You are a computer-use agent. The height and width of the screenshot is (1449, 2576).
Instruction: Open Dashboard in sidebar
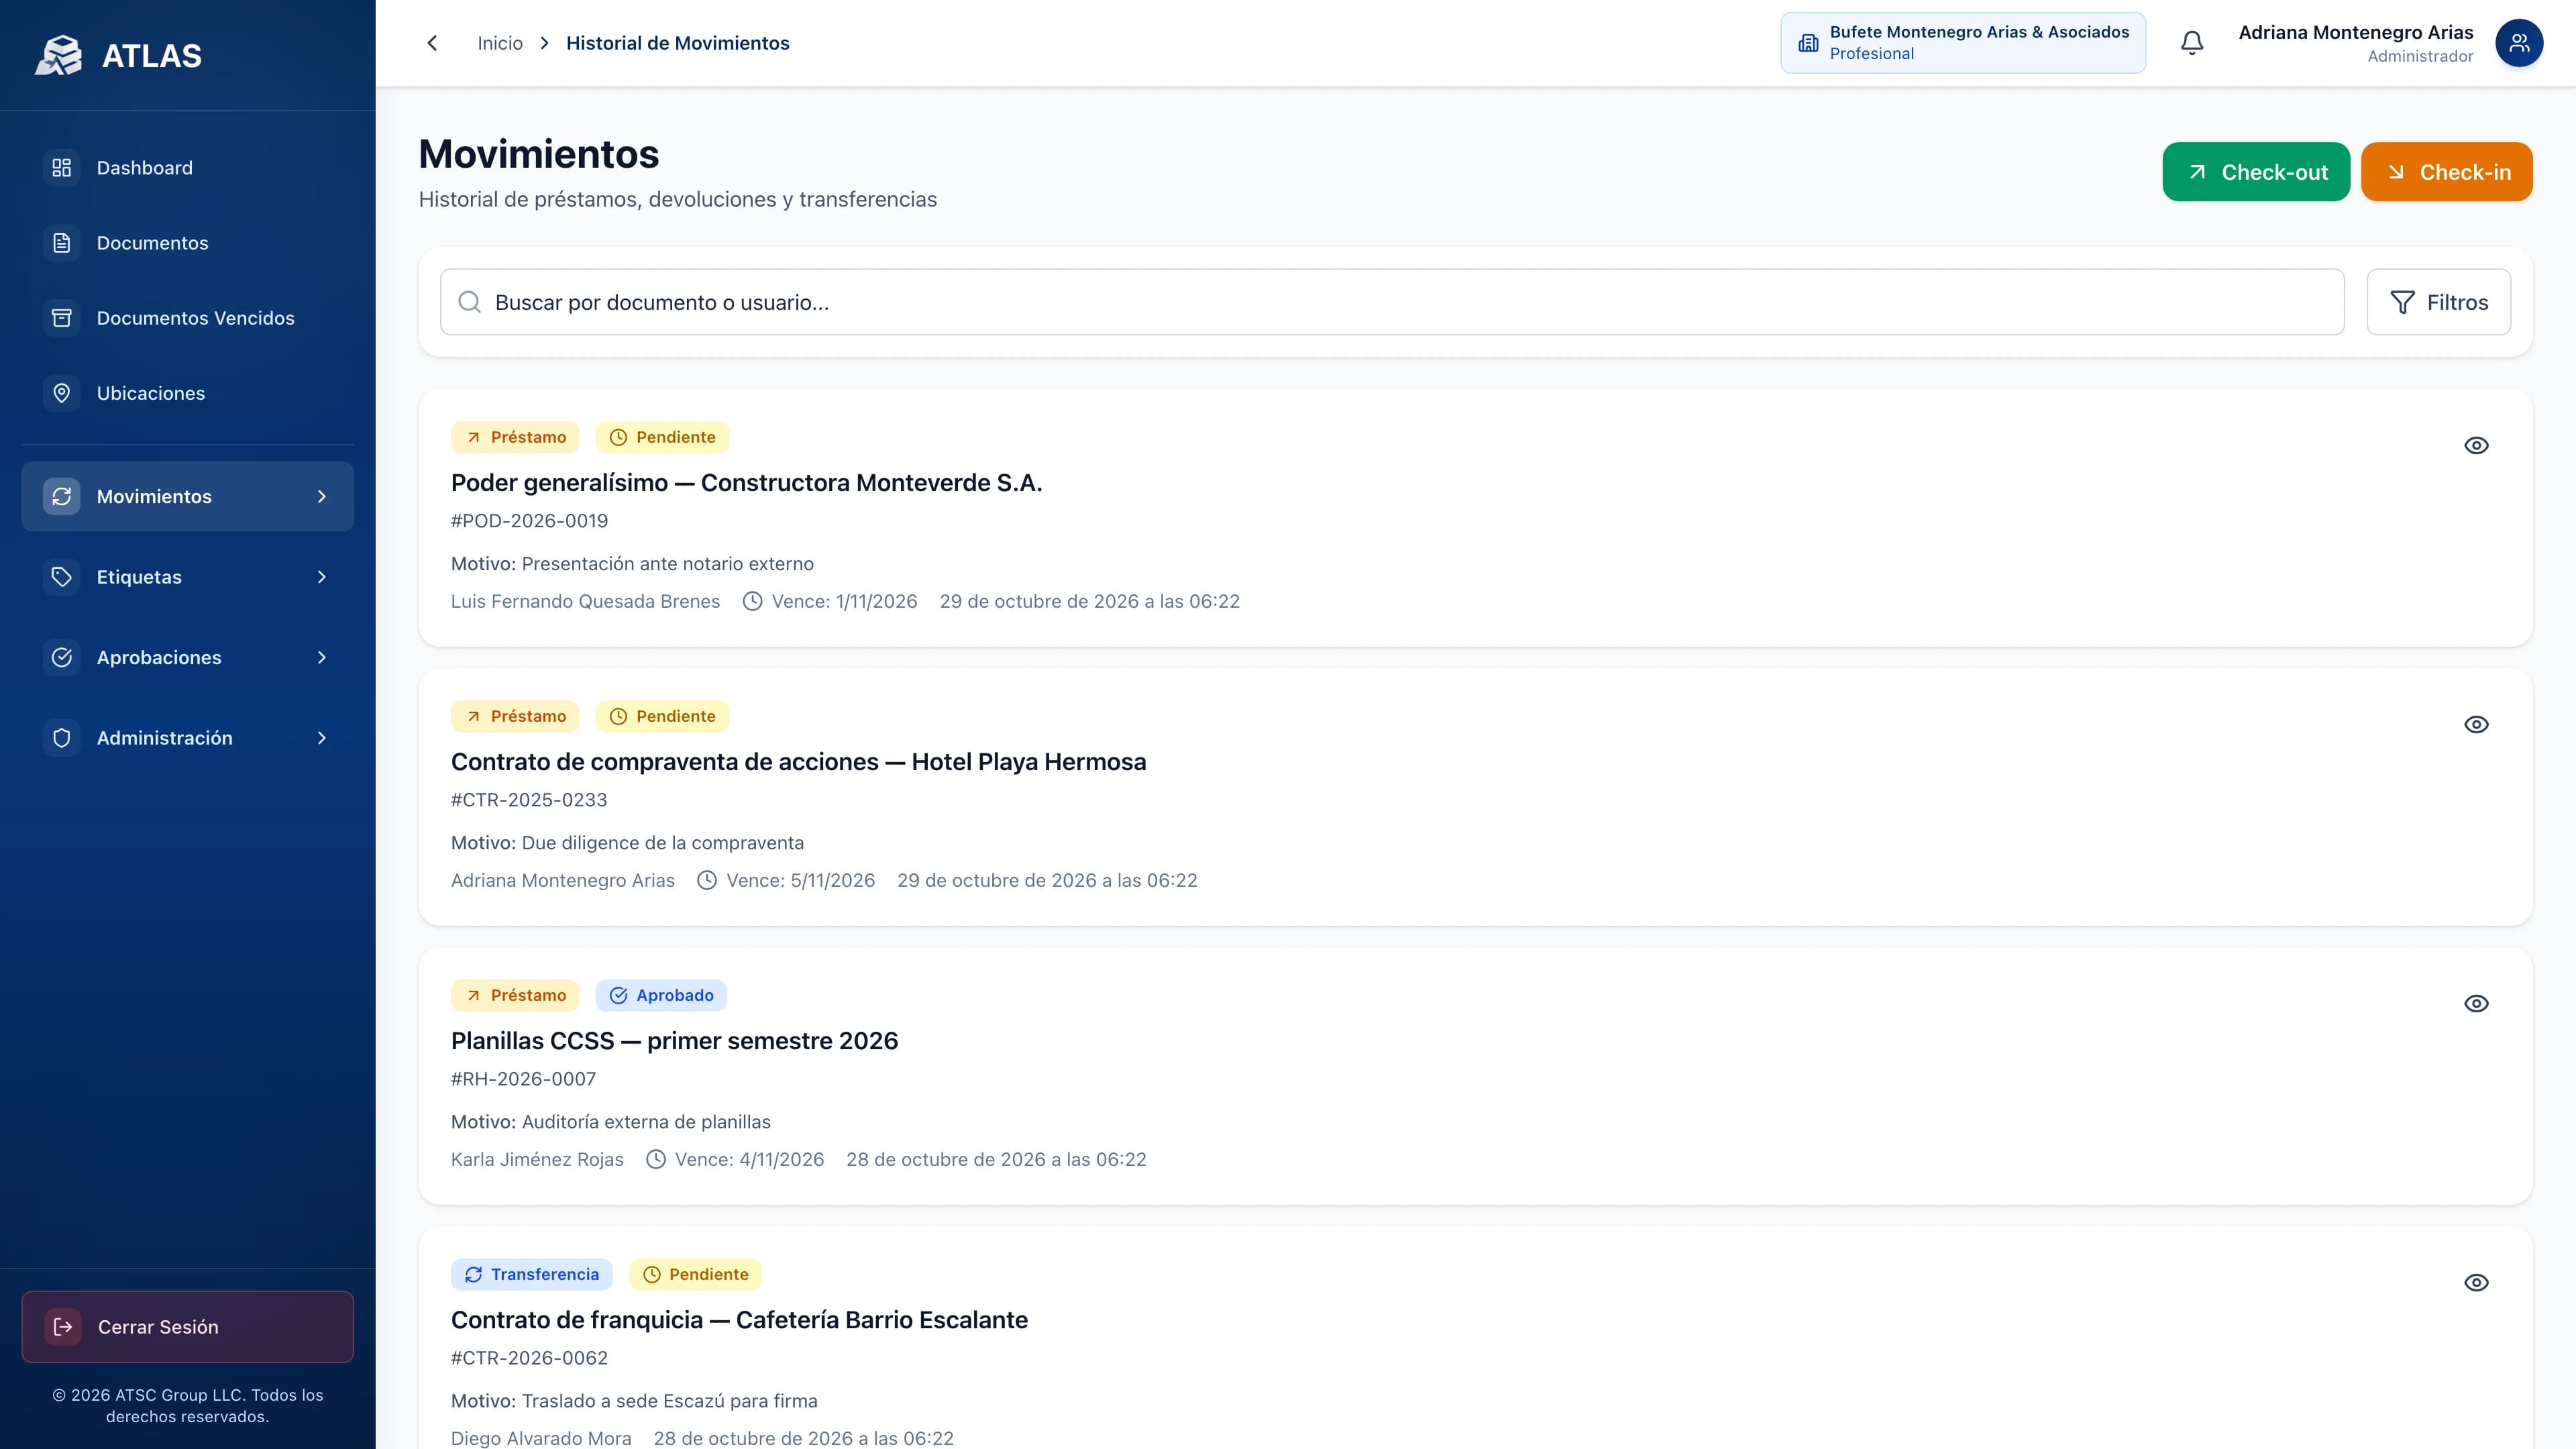click(x=188, y=168)
